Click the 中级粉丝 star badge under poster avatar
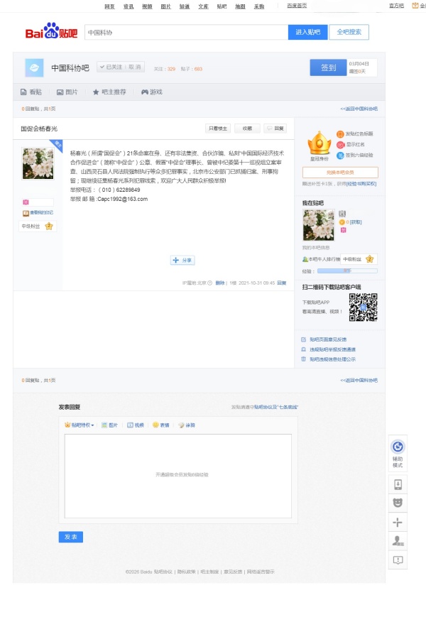This screenshot has width=426, height=627. point(49,227)
